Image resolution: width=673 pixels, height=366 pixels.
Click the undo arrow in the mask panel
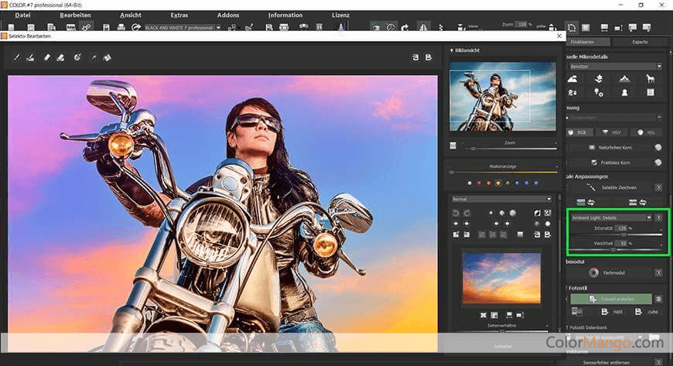click(456, 213)
